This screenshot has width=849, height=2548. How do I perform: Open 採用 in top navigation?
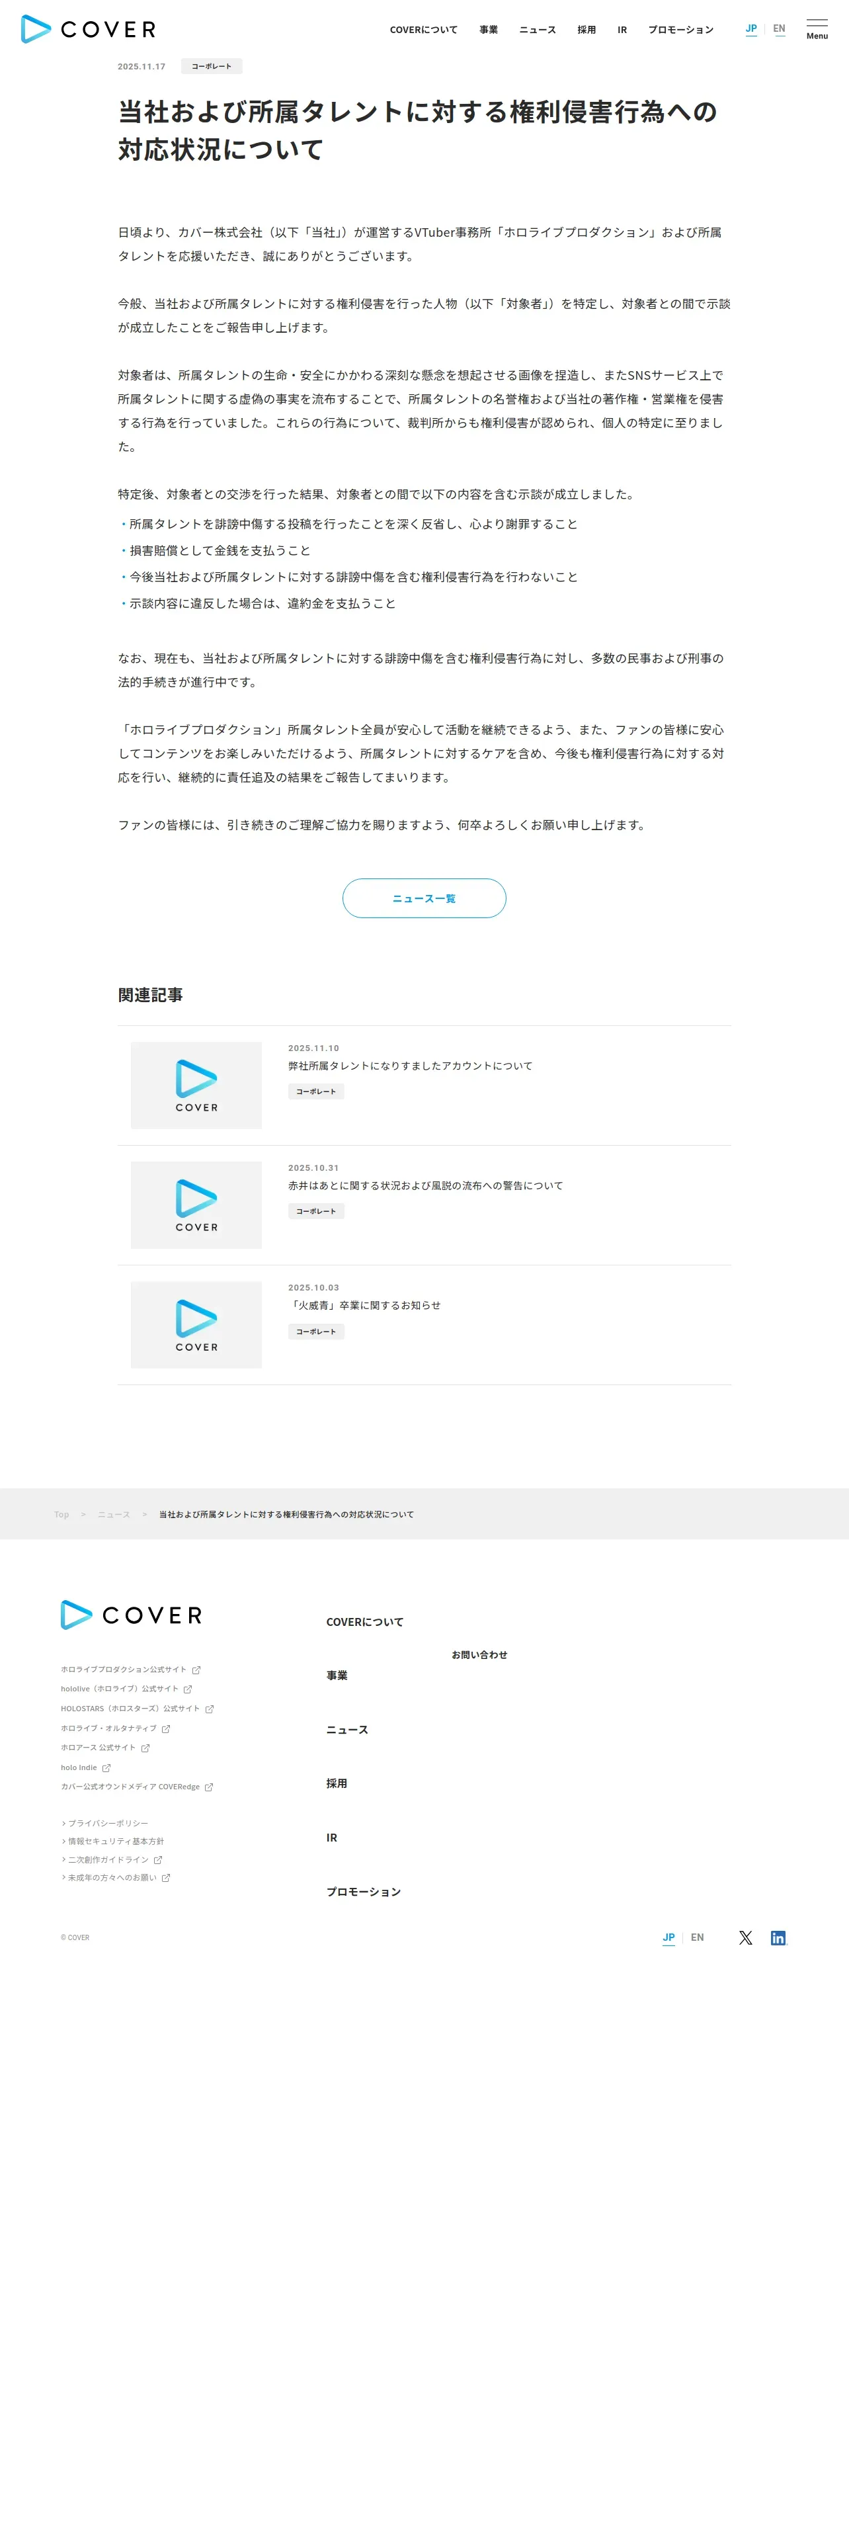586,30
